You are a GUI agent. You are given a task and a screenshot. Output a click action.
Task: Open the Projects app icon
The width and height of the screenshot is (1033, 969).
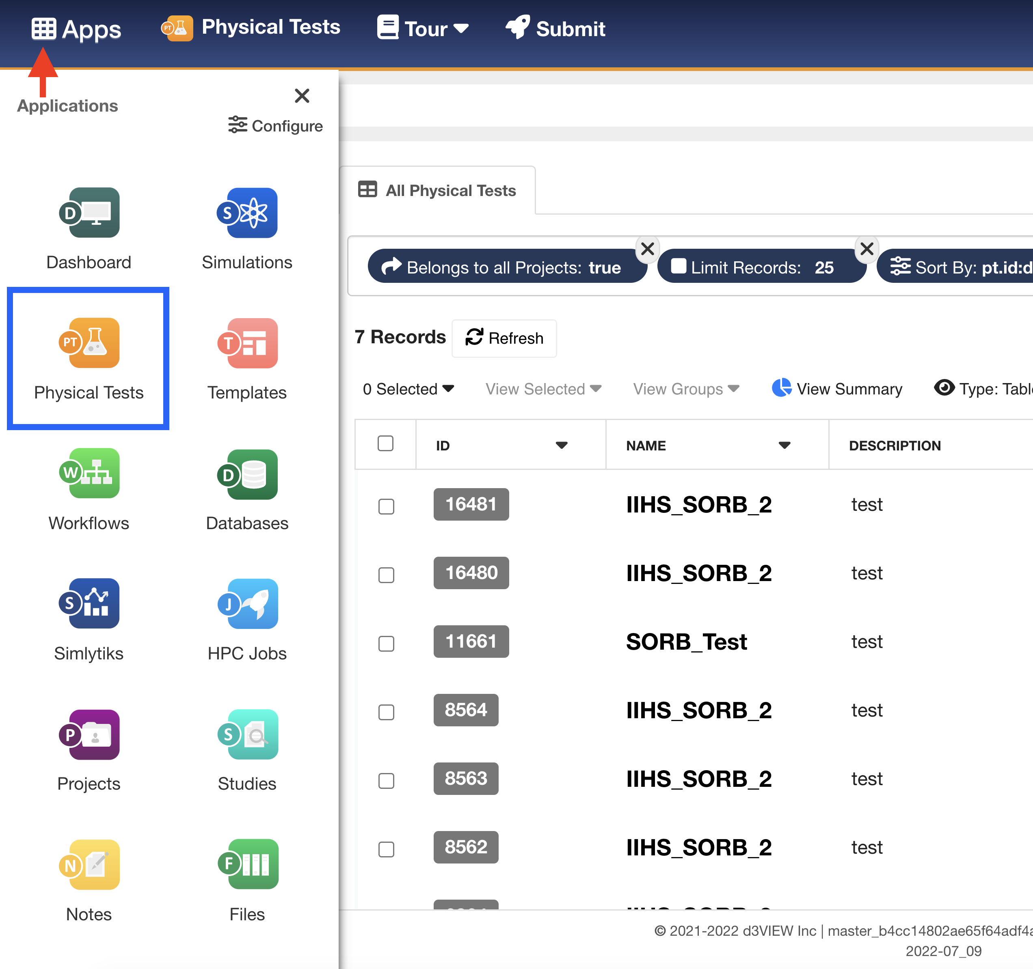click(89, 735)
